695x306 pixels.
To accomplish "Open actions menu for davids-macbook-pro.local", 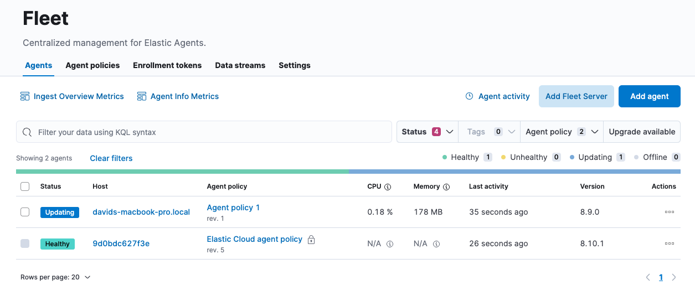I will 669,212.
